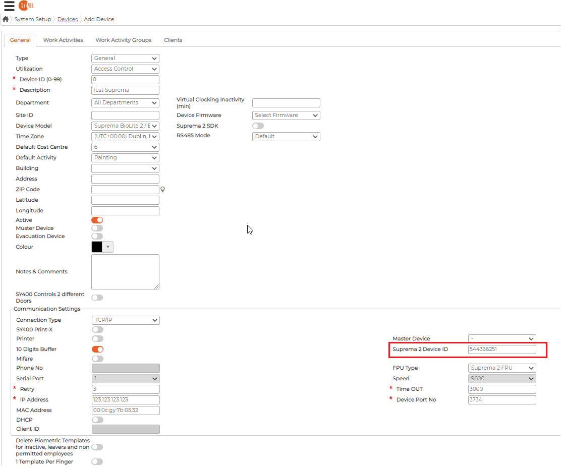Enable the Evacuation Device switch
562x468 pixels.
tap(97, 236)
